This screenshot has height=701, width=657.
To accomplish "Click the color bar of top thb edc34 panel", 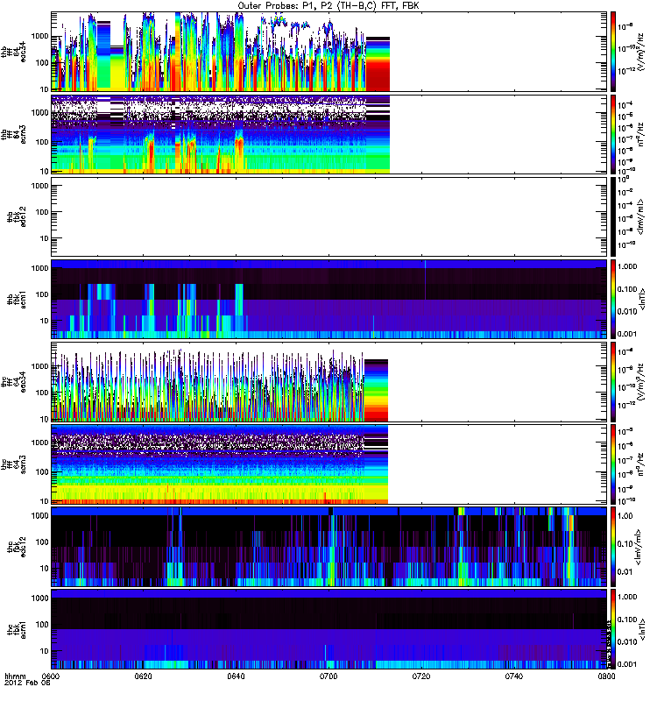I will (x=615, y=51).
